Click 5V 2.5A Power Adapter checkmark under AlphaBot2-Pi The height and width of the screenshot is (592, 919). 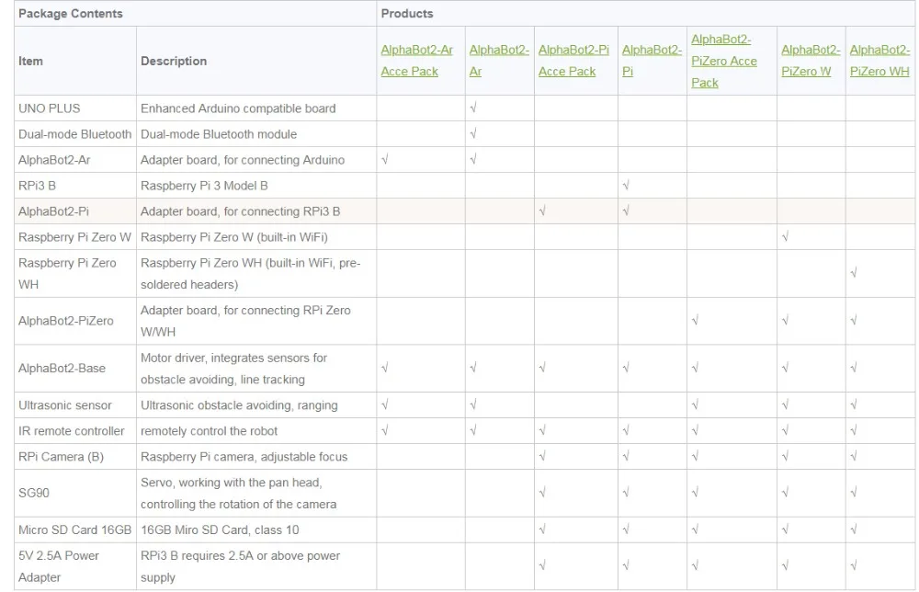[625, 566]
